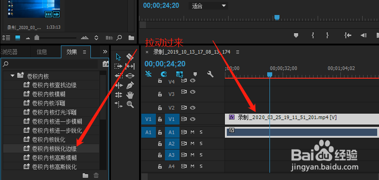379x180 pixels.
Task: Toggle target for track A1
Action: click(172, 132)
